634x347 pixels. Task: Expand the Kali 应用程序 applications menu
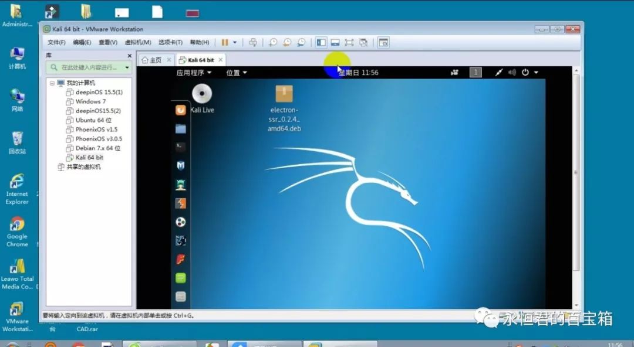pyautogui.click(x=194, y=73)
